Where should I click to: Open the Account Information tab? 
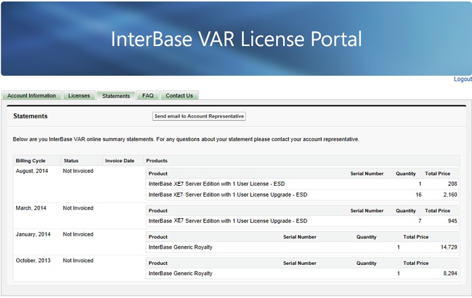[32, 96]
